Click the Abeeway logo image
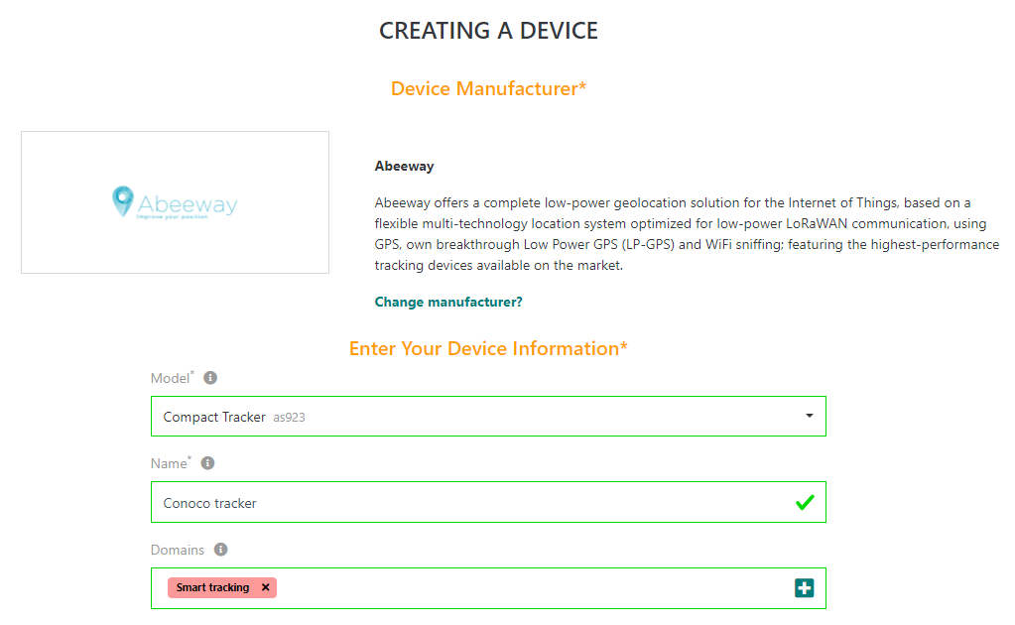1015x625 pixels. pos(175,202)
